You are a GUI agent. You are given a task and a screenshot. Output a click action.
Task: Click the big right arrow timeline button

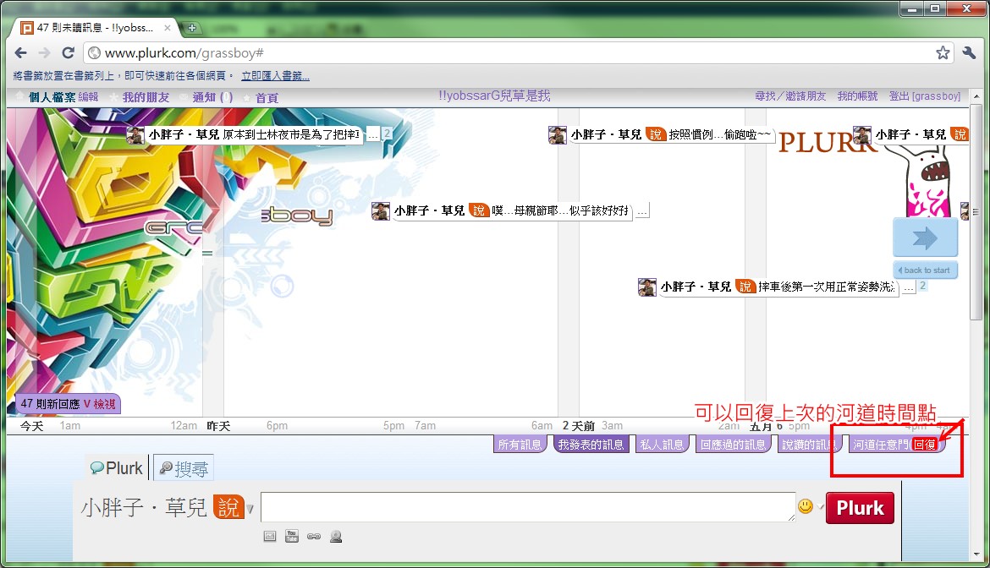click(x=925, y=238)
